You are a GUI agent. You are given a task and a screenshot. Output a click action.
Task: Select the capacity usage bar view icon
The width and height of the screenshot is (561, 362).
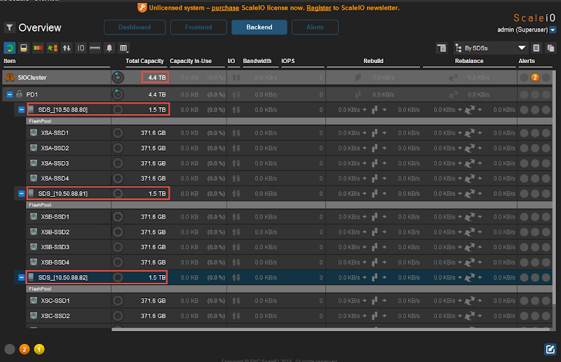click(24, 48)
